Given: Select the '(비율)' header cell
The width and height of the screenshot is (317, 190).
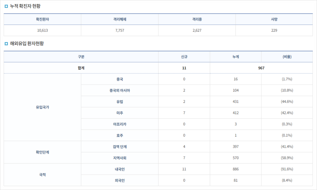Looking at the screenshot, I should coord(287,57).
